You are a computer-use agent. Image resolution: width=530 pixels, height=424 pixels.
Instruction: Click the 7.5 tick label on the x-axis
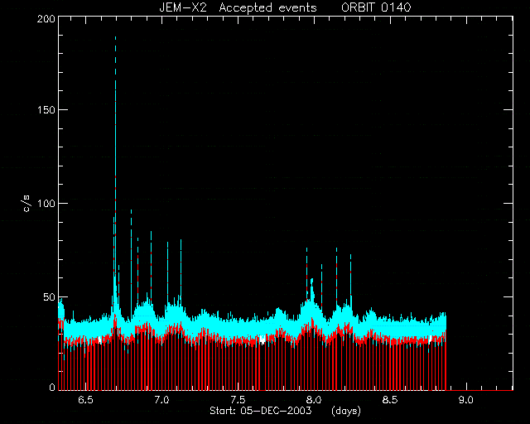(x=238, y=400)
